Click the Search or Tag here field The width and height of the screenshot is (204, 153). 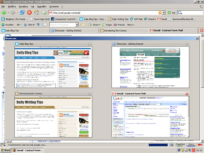(62, 24)
